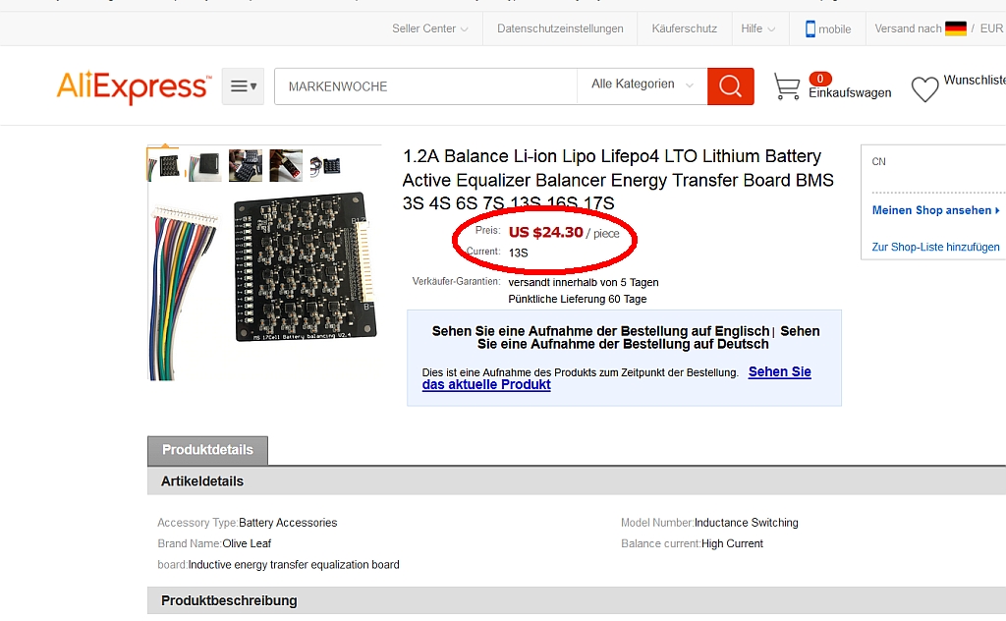Click the AliExpress logo
The image size is (1006, 621).
coord(134,87)
